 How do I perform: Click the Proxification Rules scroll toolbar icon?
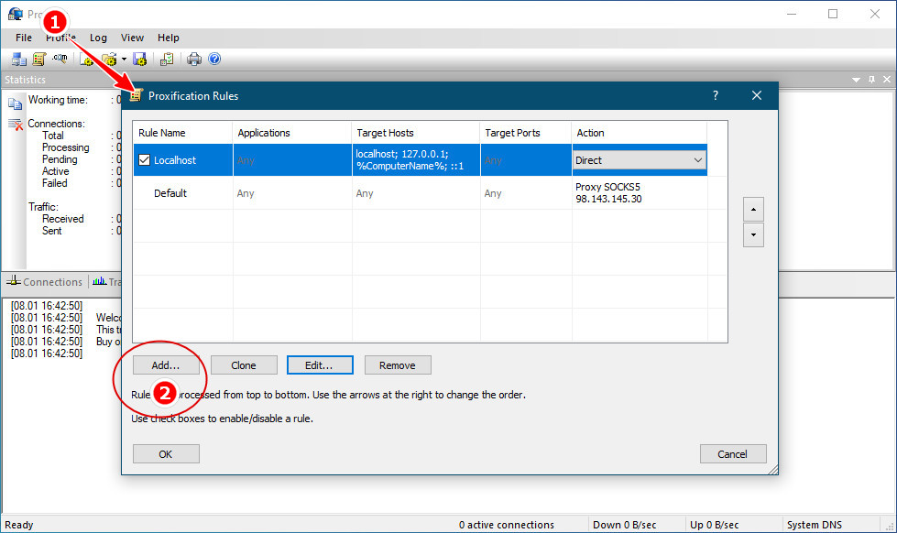38,59
